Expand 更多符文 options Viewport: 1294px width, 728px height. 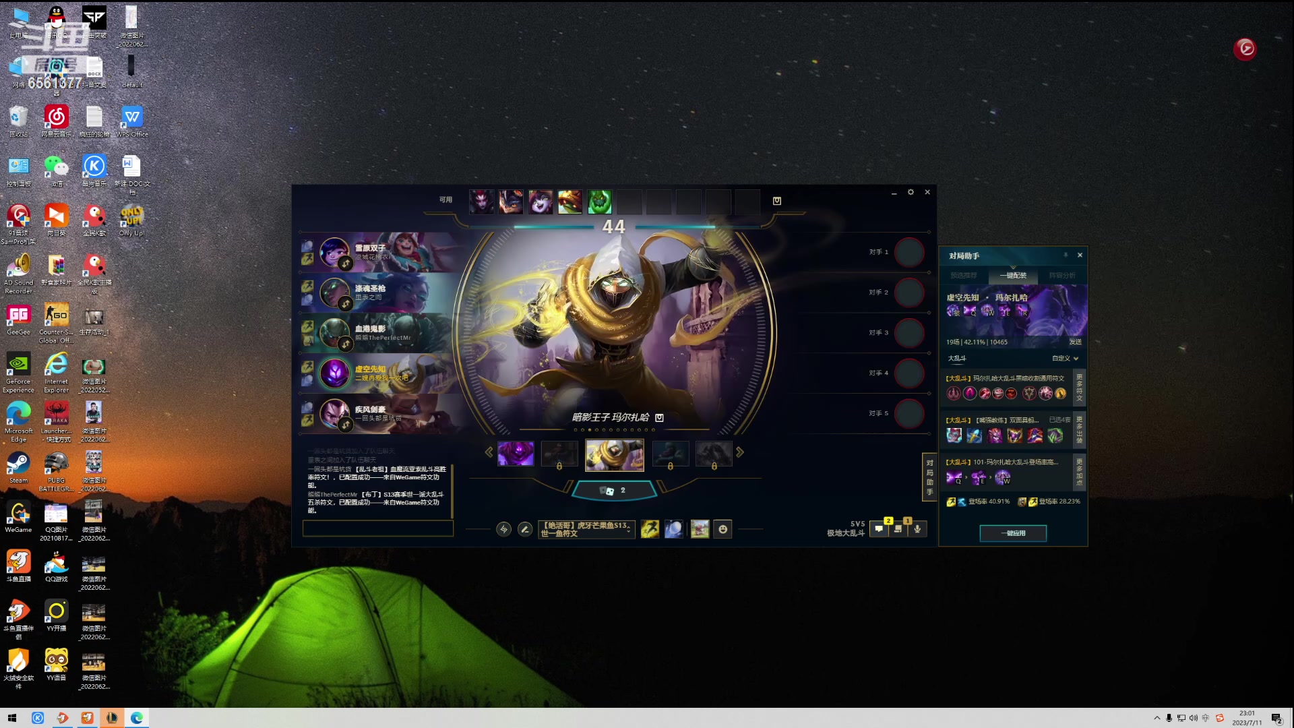tap(1079, 388)
